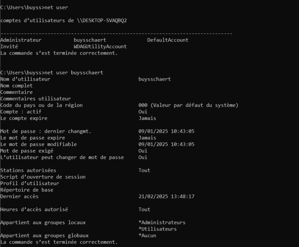The width and height of the screenshot is (299, 247).
Task: Click the first "net user" command text
Action: click(56, 8)
